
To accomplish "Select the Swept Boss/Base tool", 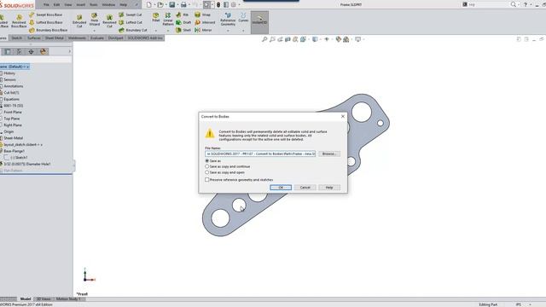I will click(45, 14).
